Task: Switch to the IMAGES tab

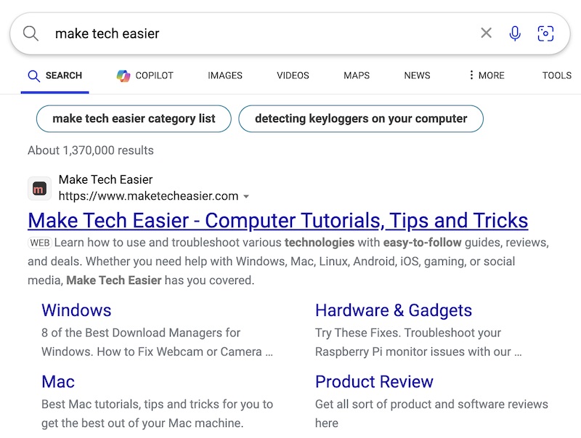Action: [225, 76]
